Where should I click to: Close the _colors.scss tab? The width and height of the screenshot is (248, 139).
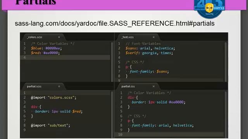pos(59,37)
